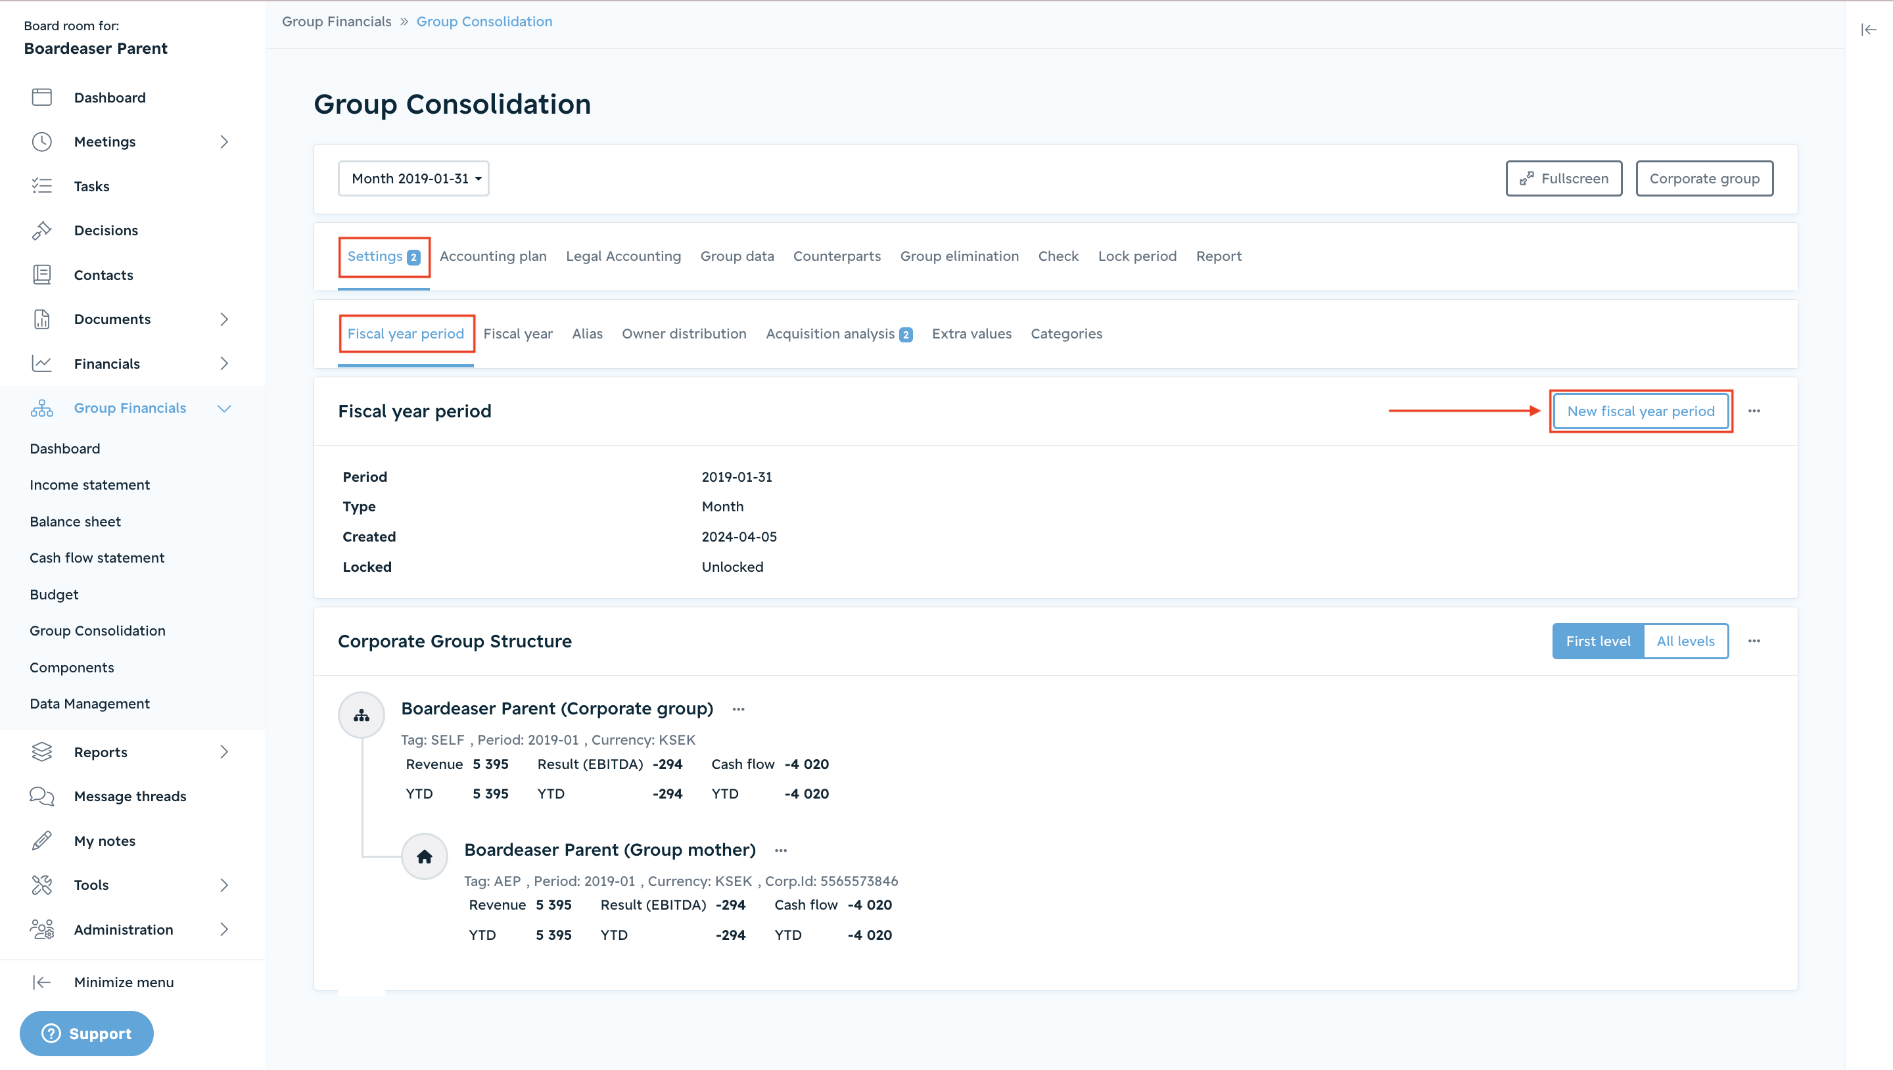Click the Tools wrench icon
This screenshot has height=1070, width=1893.
[42, 885]
